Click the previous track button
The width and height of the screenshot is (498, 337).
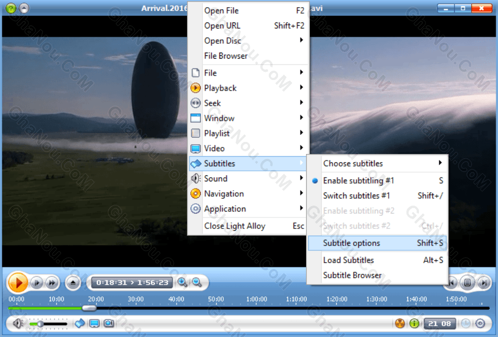click(452, 282)
